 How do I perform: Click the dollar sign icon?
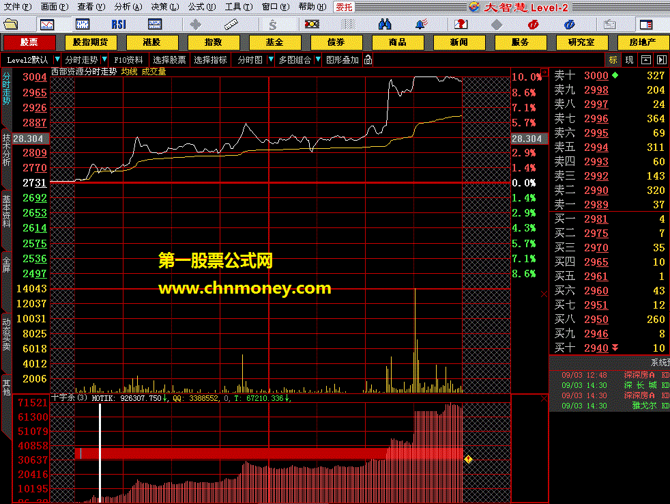(x=273, y=25)
